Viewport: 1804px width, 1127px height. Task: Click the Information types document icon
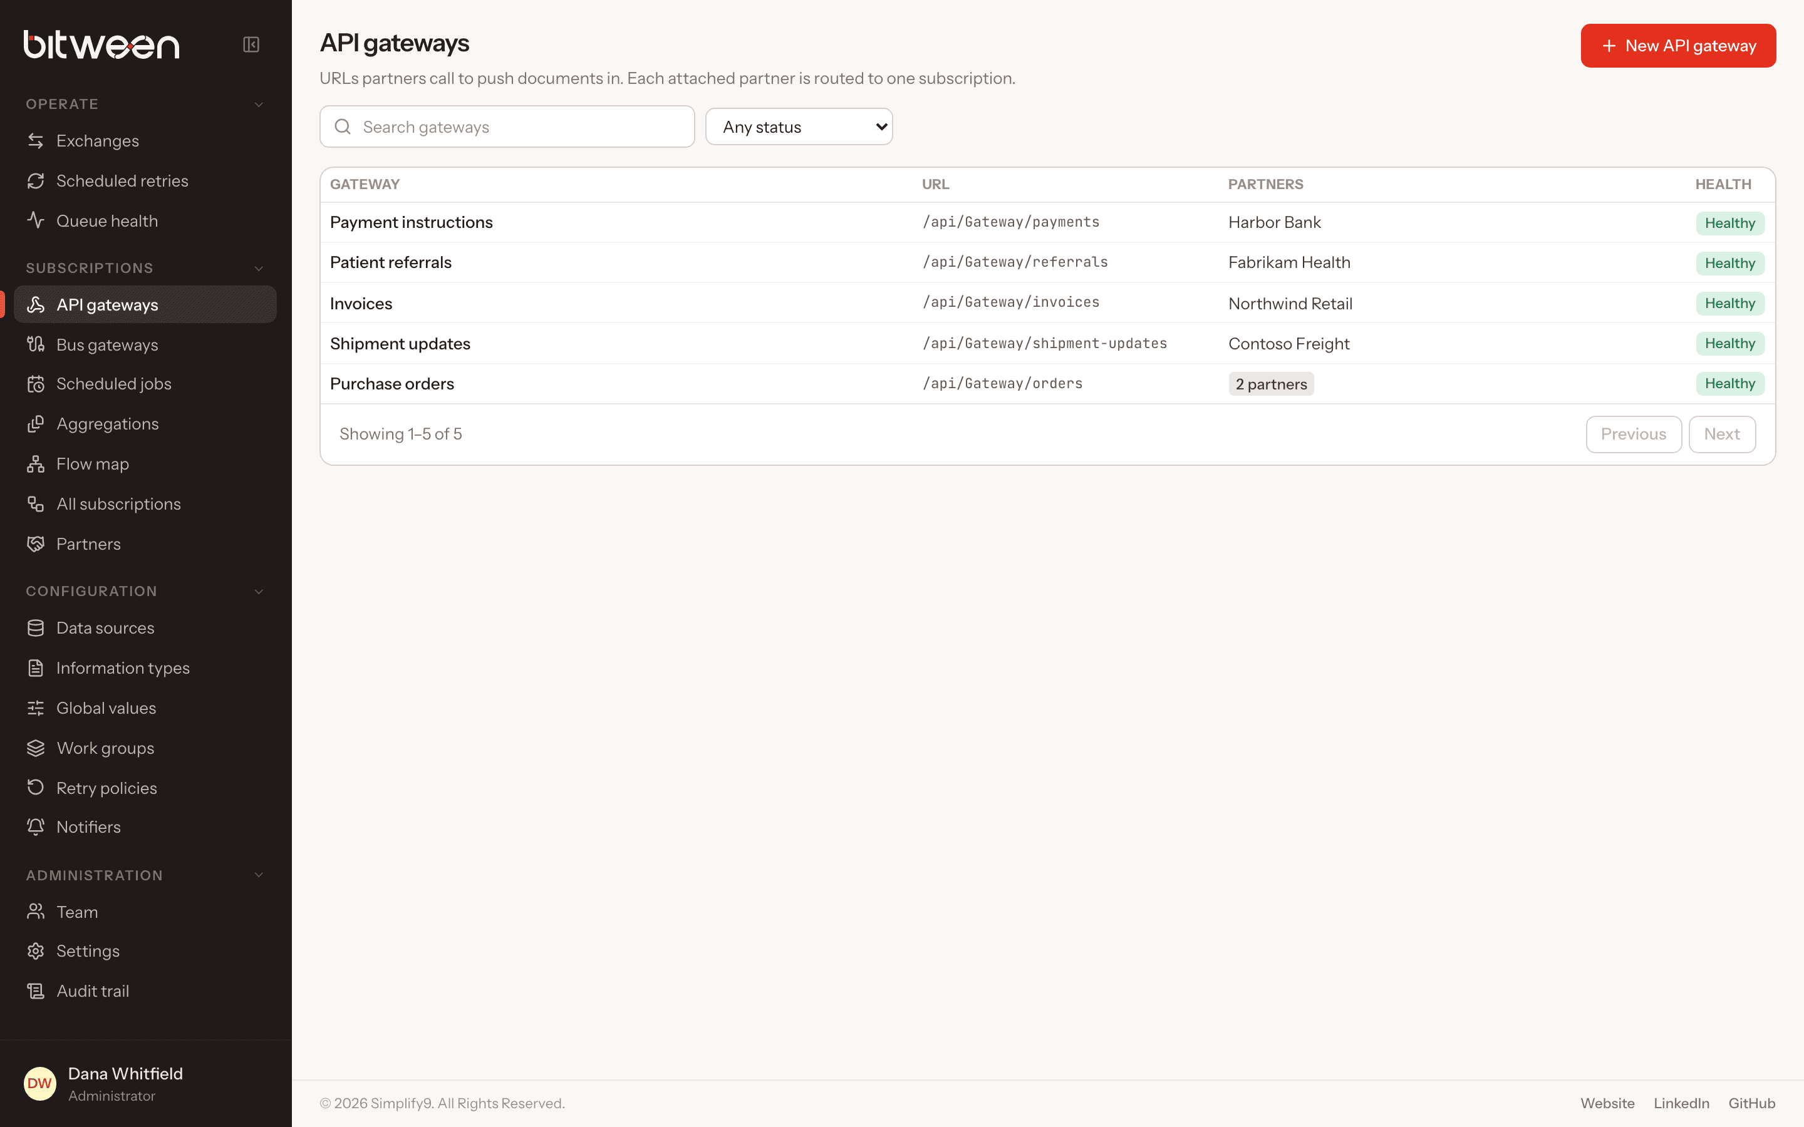pos(36,668)
